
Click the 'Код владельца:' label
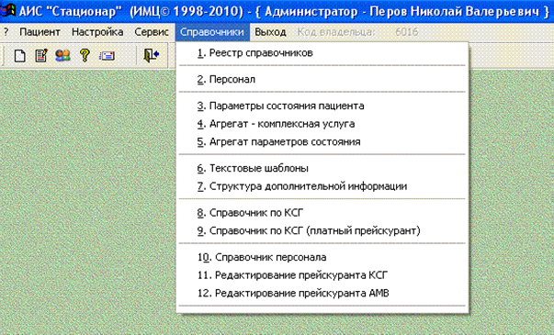coord(335,32)
